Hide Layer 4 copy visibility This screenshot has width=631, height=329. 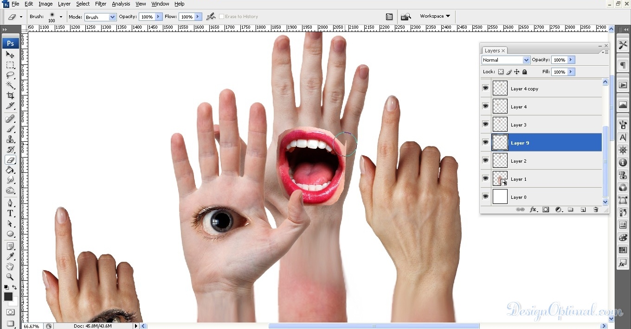tap(485, 88)
